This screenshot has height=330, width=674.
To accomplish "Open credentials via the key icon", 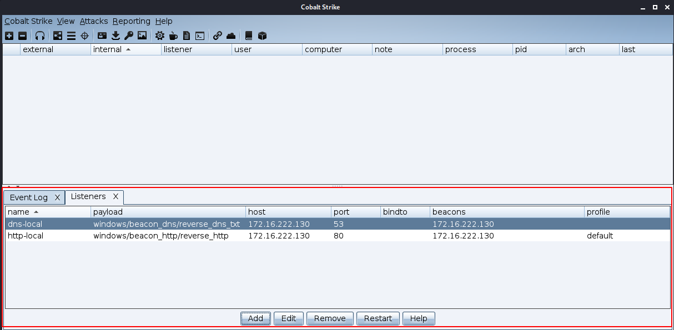I will click(129, 35).
